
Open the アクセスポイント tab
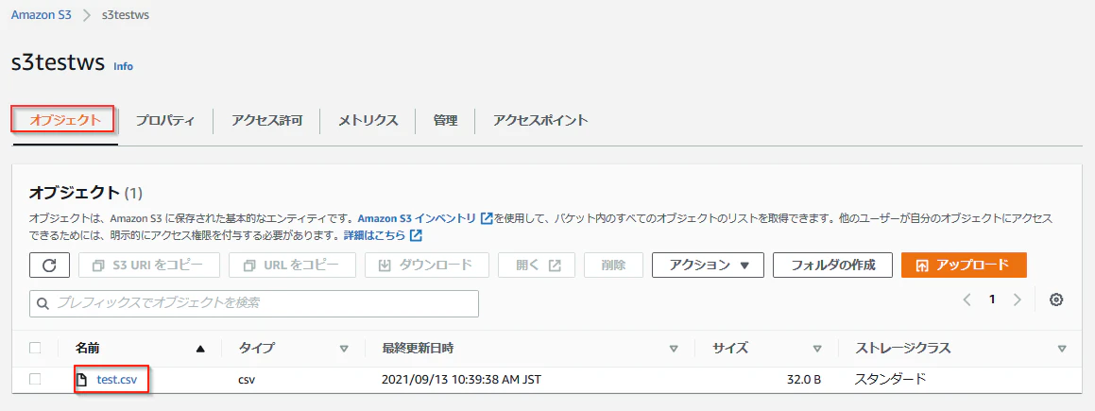[540, 120]
